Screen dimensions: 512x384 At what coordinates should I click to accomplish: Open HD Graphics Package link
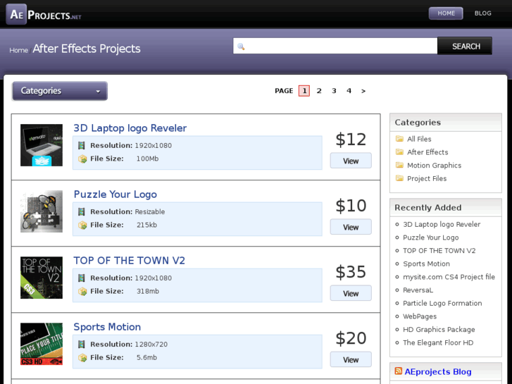pyautogui.click(x=439, y=330)
